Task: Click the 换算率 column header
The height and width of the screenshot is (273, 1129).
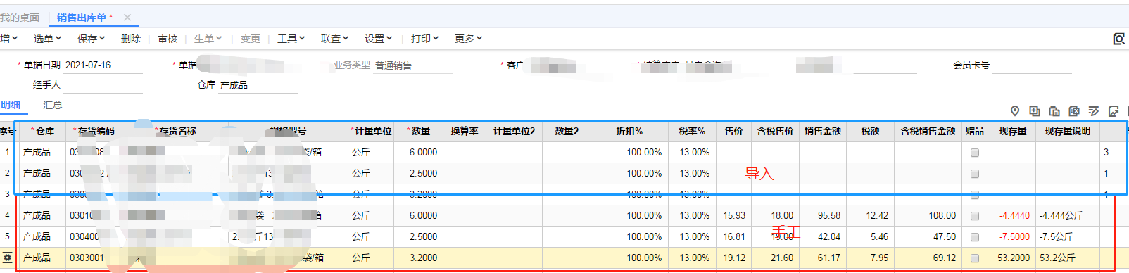Action: (465, 131)
